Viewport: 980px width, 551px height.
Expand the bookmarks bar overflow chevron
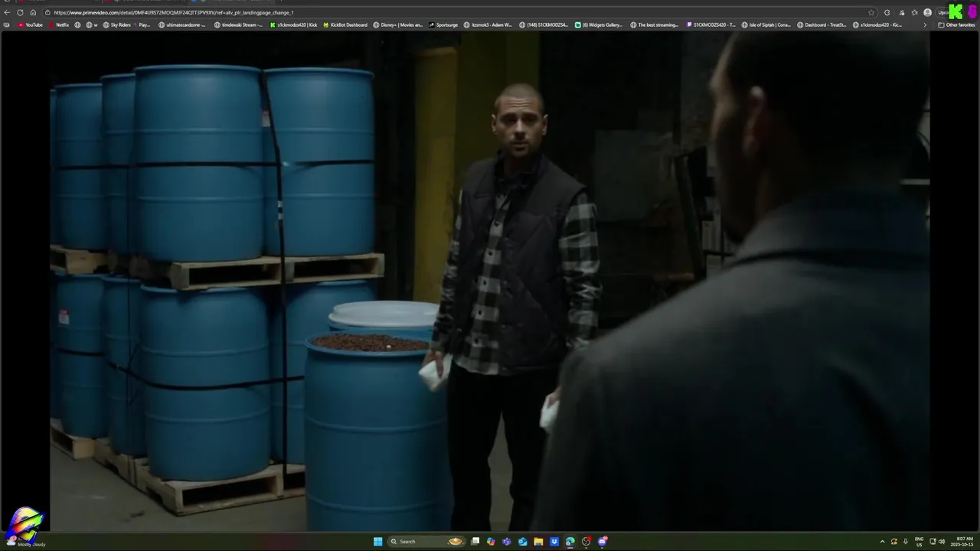(925, 24)
